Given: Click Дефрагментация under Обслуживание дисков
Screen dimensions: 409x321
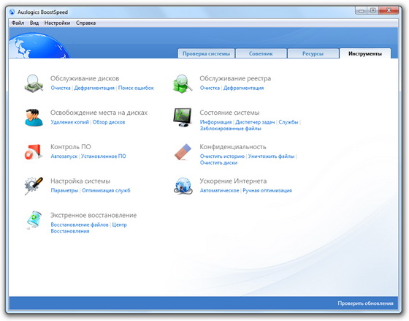Looking at the screenshot, I should coord(94,88).
